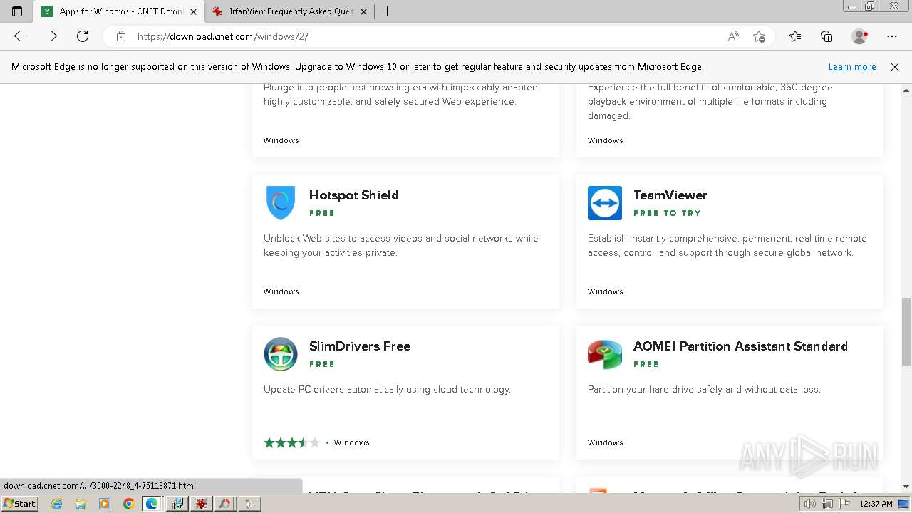
Task: Click the network icon in system tray
Action: (827, 504)
